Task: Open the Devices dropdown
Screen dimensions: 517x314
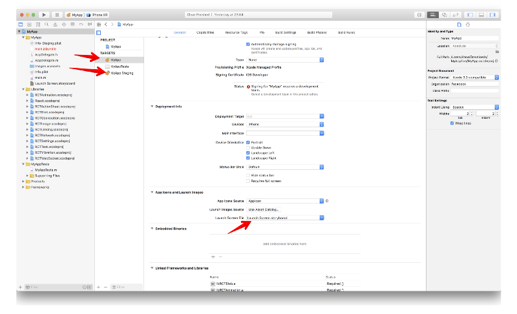Action: pos(285,125)
